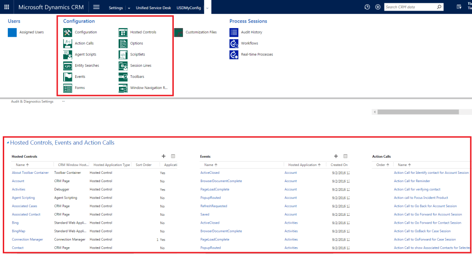Sort Hosted Controls by Name column

pyautogui.click(x=22, y=165)
